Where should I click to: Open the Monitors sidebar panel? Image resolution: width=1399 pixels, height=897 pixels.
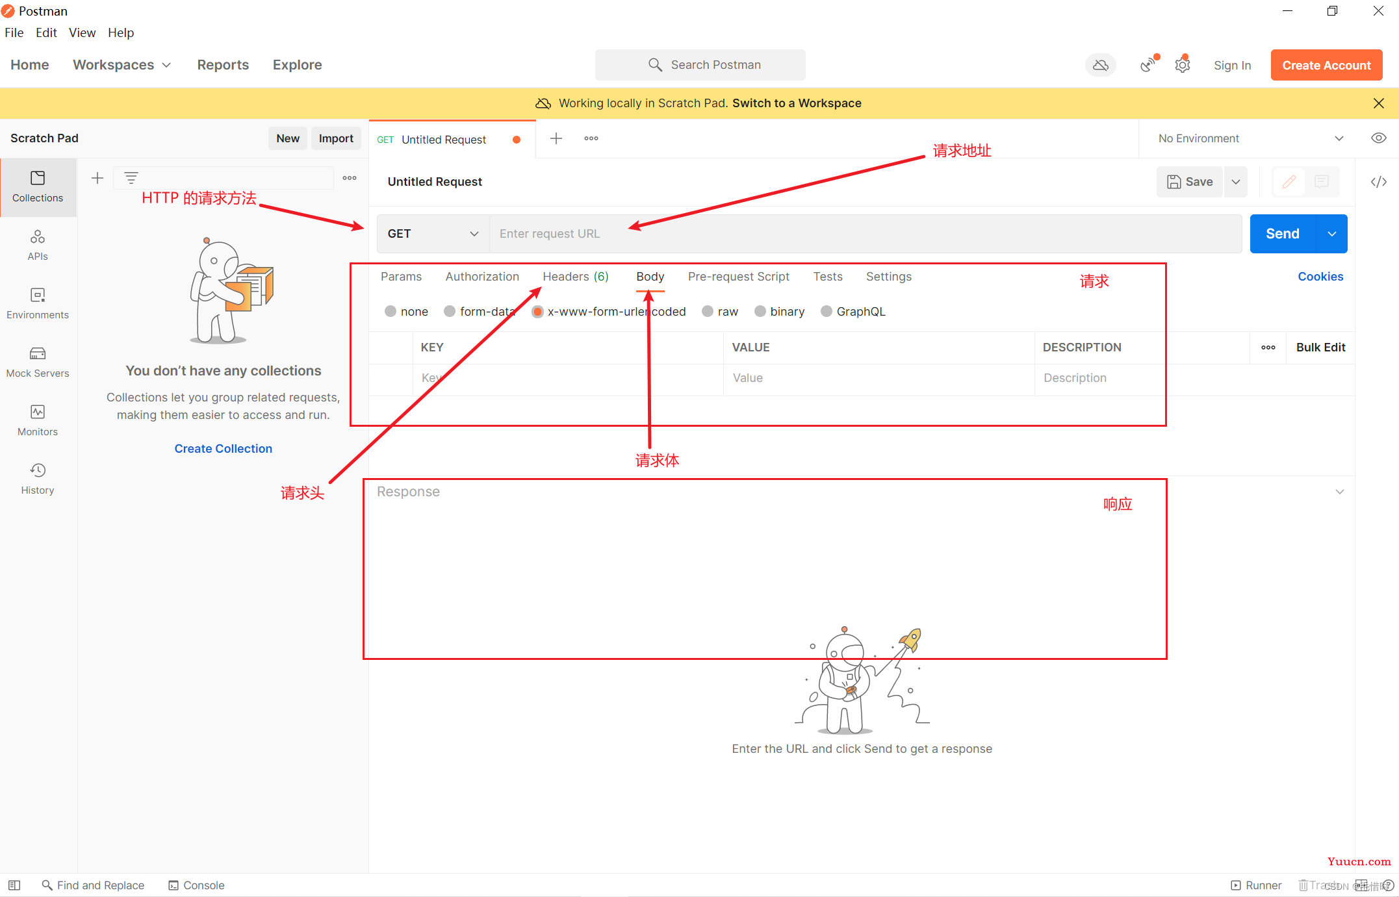pos(38,420)
